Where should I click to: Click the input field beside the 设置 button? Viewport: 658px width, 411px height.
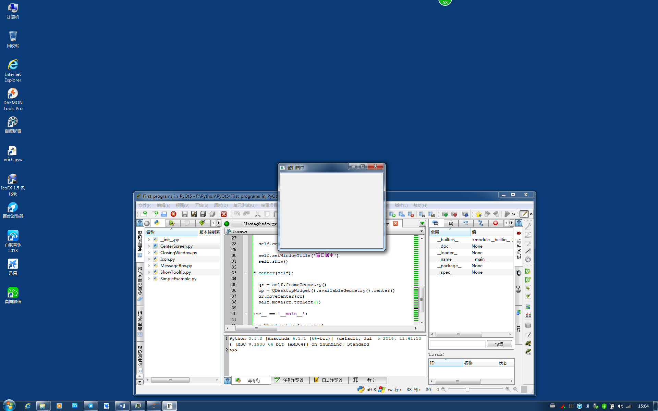tap(458, 343)
